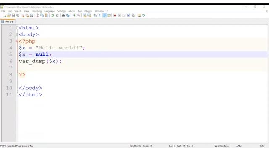
Task: Collapse the body fold marker on line 2
Action: 17,34
